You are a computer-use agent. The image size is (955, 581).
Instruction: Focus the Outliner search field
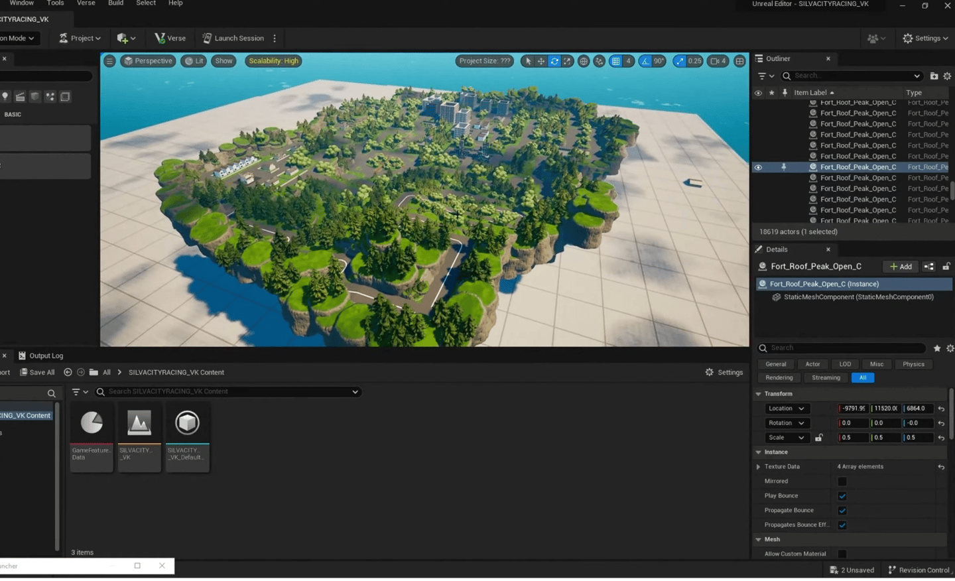point(852,76)
